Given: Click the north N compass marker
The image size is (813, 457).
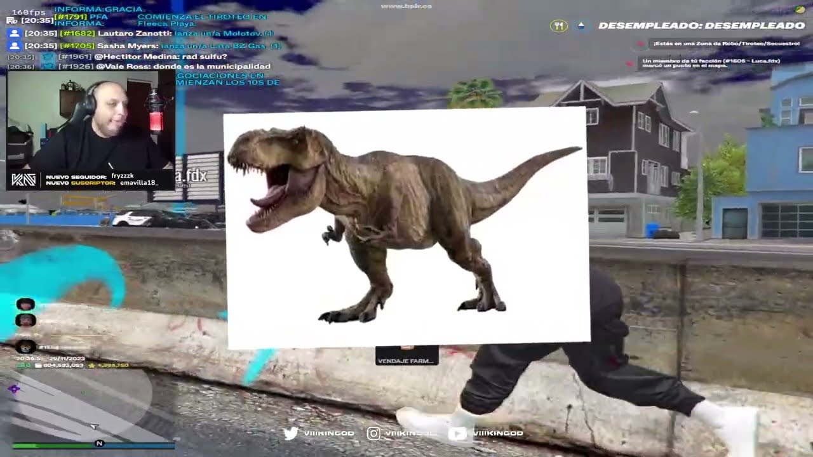Looking at the screenshot, I should tap(99, 443).
